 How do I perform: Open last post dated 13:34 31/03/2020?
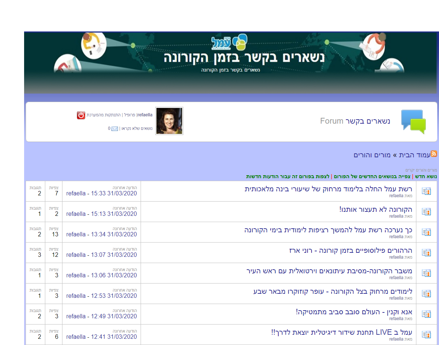102,234
